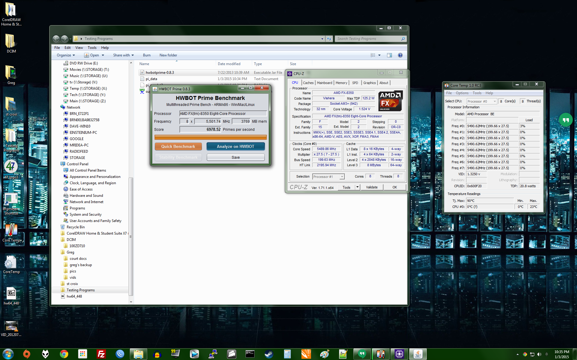Select hwbotprime-0.8.3 jar file

point(160,73)
